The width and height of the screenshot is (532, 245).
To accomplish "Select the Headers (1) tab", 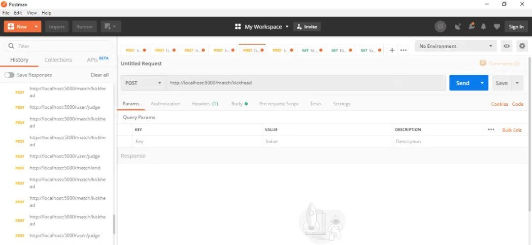I will point(205,104).
